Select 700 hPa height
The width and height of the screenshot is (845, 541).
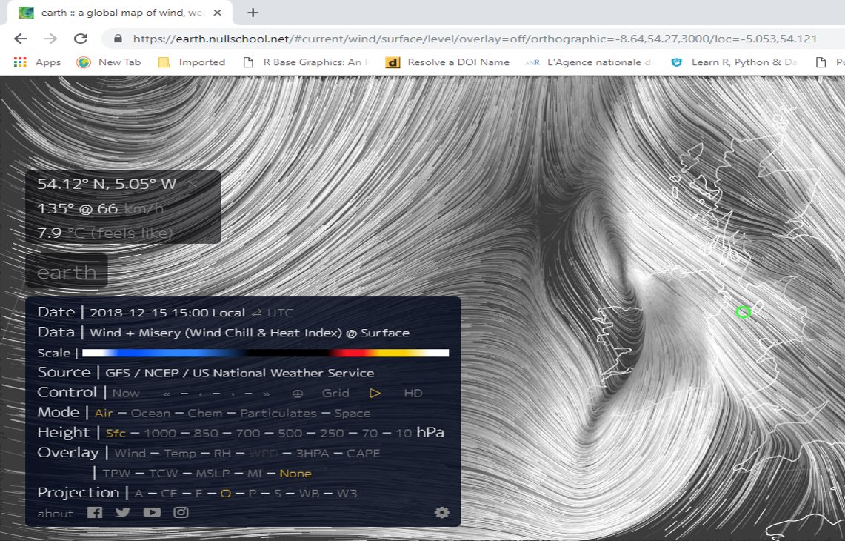pos(248,433)
